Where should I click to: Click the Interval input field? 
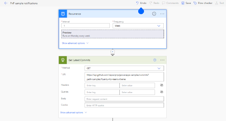(x=86, y=26)
